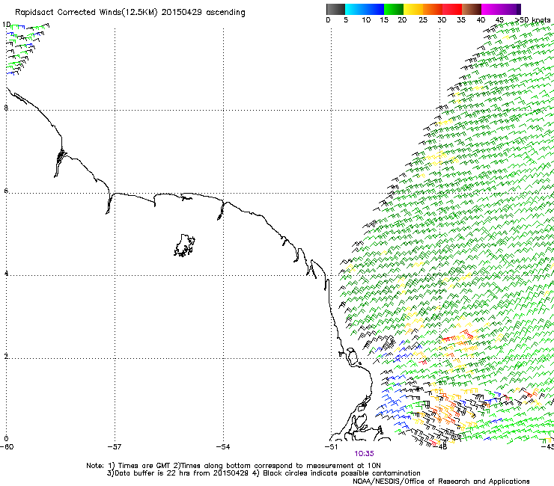Click the "35" color bar legend label
Viewport: 554px width, 486px height.
(461, 20)
